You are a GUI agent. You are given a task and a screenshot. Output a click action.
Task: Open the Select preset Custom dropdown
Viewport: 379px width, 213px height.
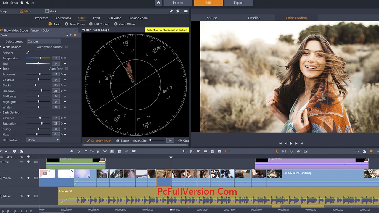pyautogui.click(x=43, y=41)
